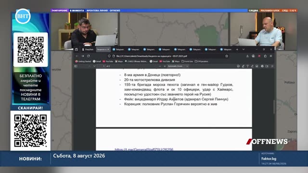Click the PDF zoom in plus button

click(x=165, y=66)
